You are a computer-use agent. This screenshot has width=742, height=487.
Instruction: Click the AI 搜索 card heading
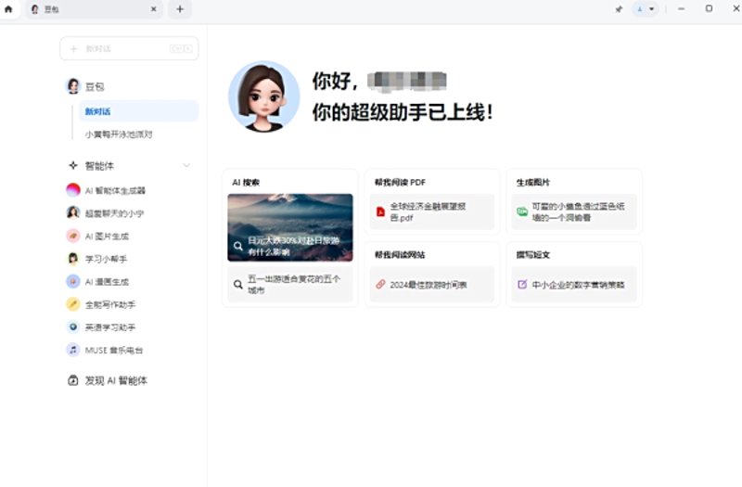(246, 182)
